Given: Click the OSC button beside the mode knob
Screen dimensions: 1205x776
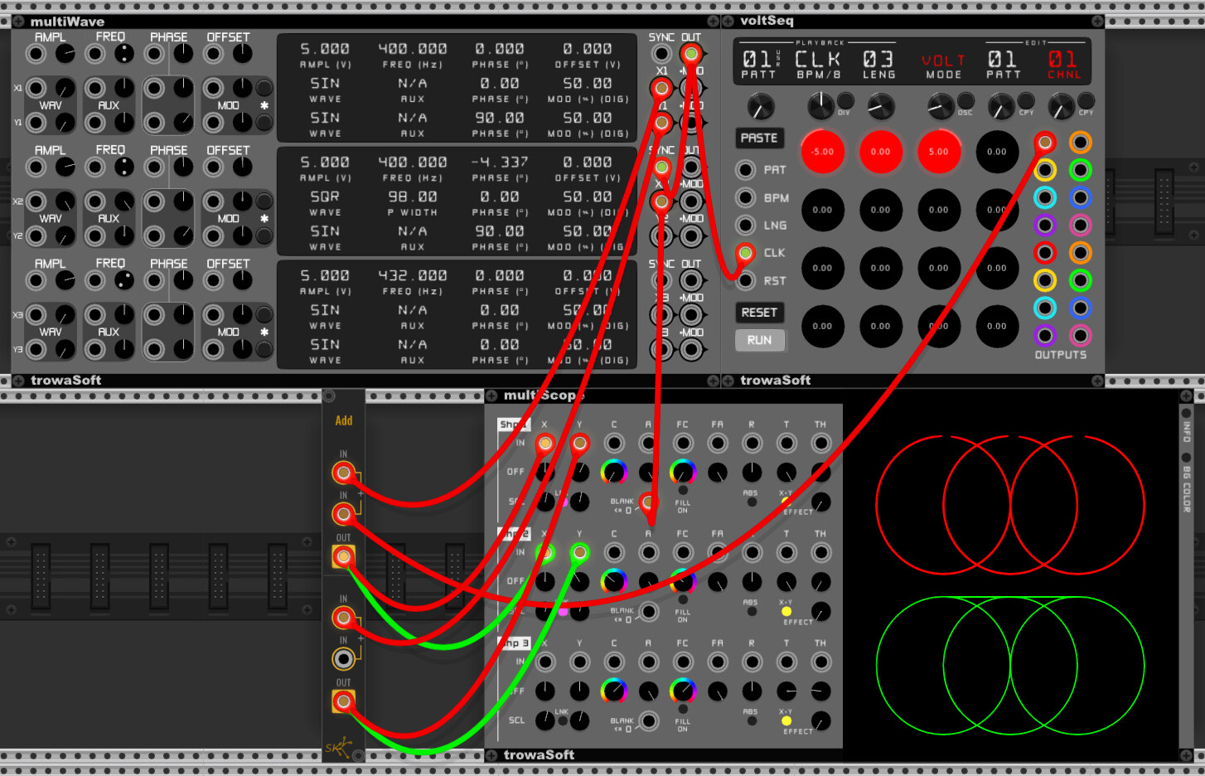Looking at the screenshot, I should pyautogui.click(x=965, y=102).
